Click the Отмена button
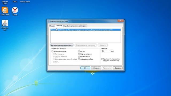This screenshot has width=171, height=96. [x=96, y=68]
